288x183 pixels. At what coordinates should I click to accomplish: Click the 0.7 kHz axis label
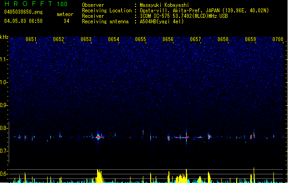[4, 151]
